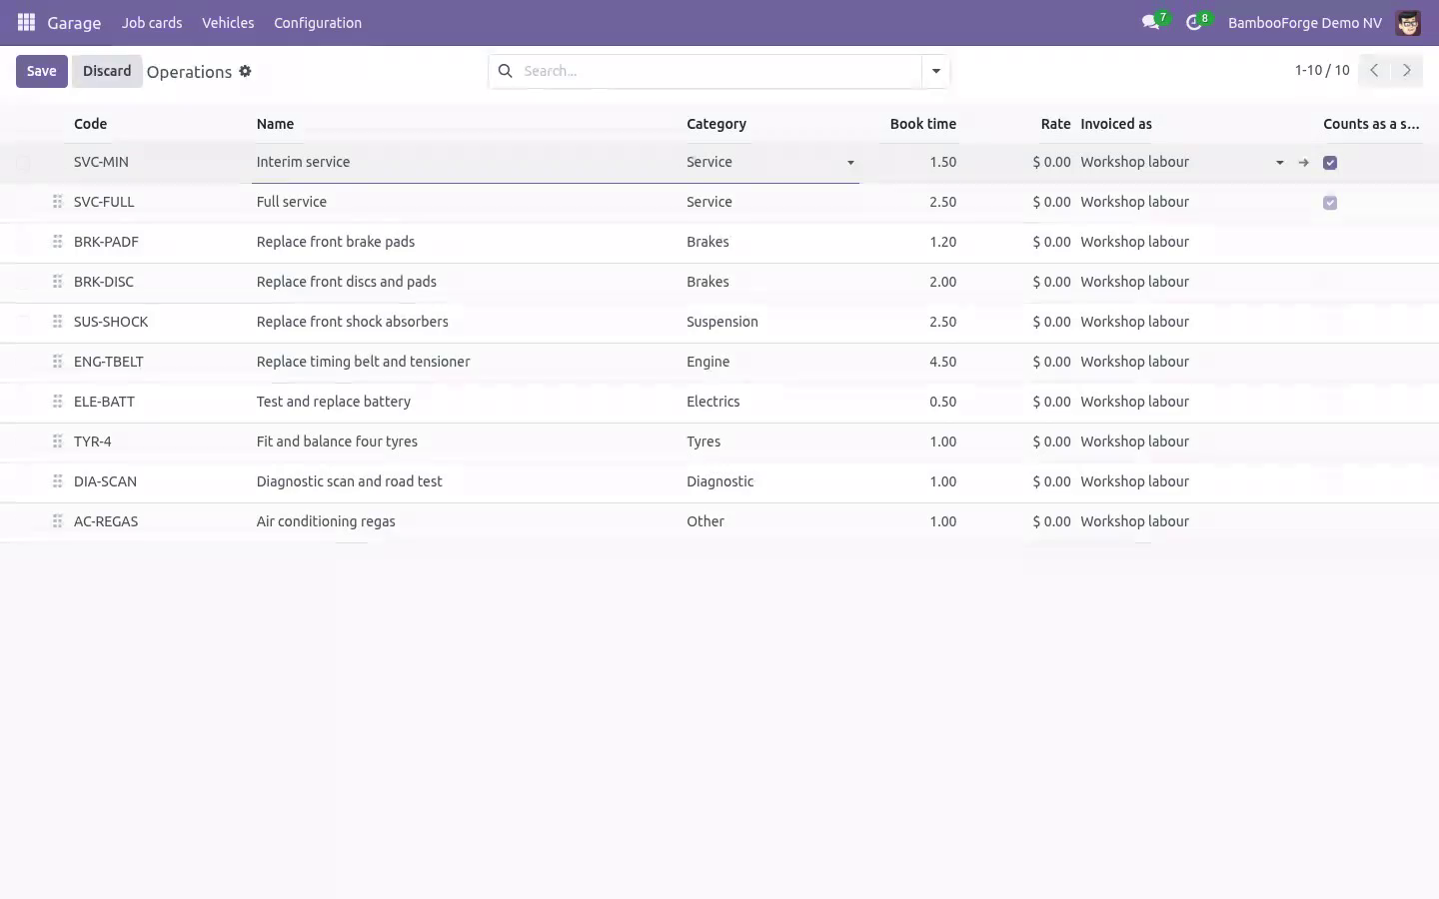Click the 1-10 / 10 pager counter
Viewport: 1439px width, 899px height.
tap(1321, 70)
